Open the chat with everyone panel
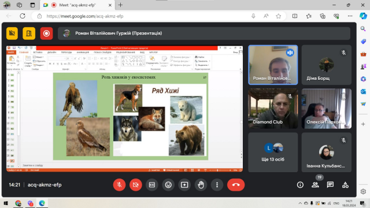Image resolution: width=370 pixels, height=208 pixels. 330,185
